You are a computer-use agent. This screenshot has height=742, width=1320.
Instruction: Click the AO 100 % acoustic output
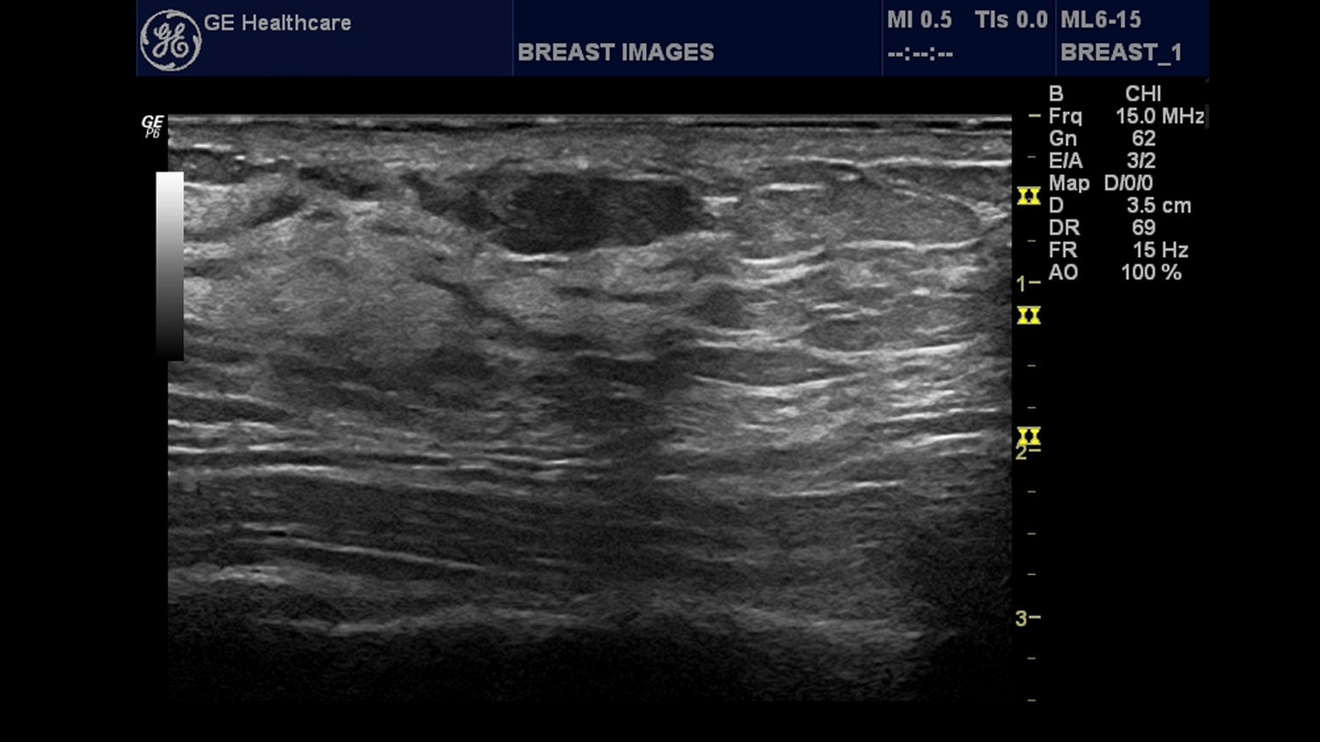click(x=1114, y=273)
